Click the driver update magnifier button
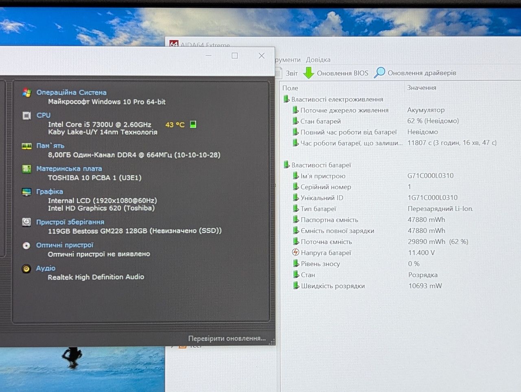 pyautogui.click(x=415, y=73)
